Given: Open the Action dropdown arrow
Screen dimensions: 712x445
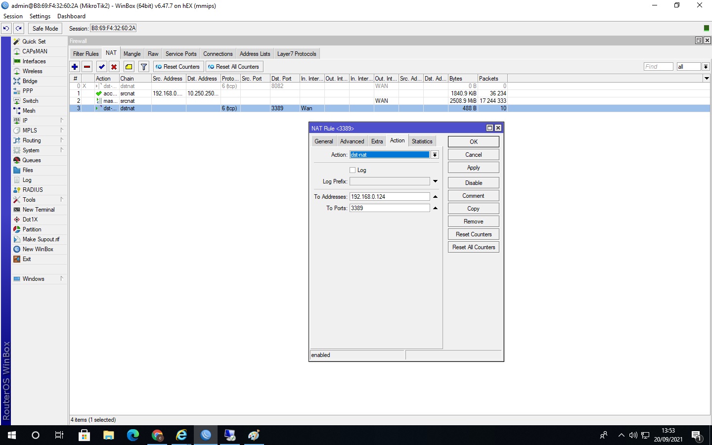Looking at the screenshot, I should [x=435, y=155].
